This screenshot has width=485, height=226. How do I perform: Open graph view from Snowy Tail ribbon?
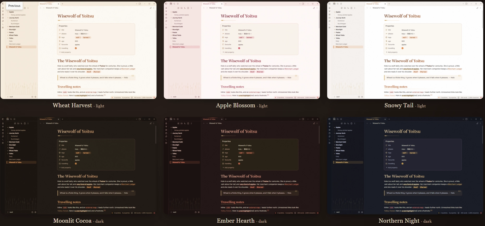pyautogui.click(x=330, y=11)
